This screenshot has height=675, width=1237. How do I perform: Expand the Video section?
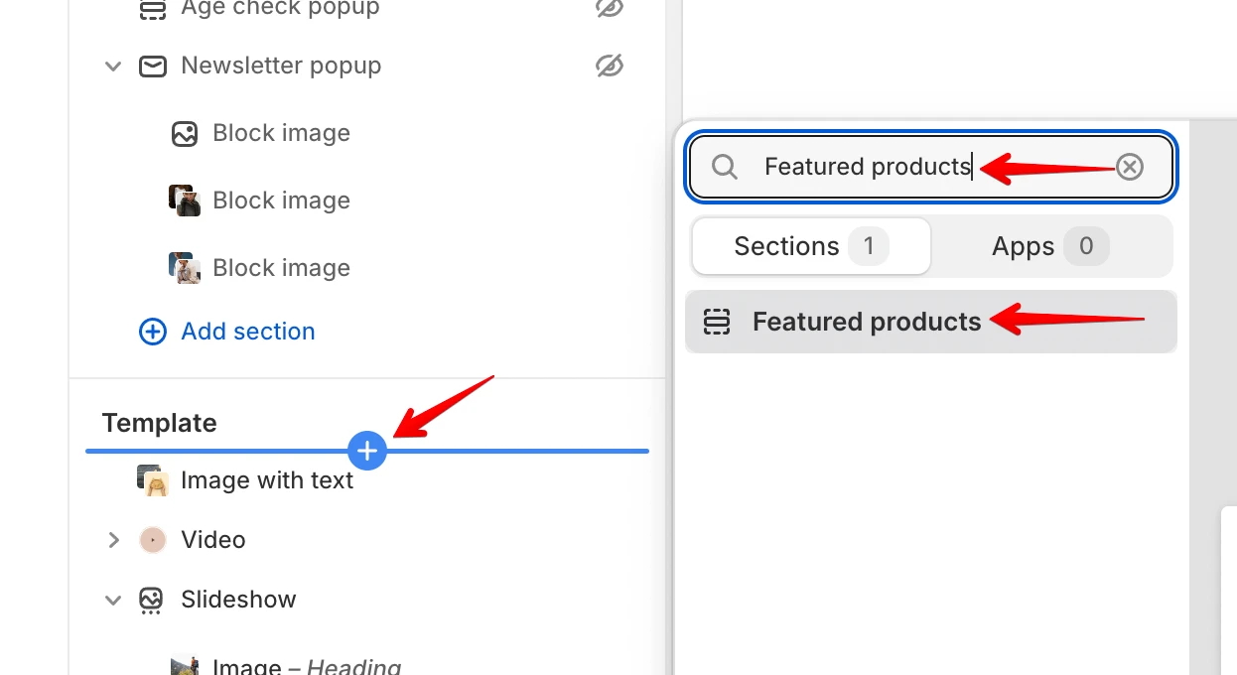[113, 540]
